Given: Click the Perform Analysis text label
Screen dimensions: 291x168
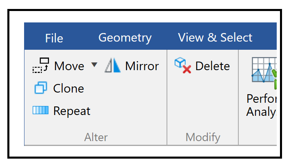Looking at the screenshot, I should [262, 105].
